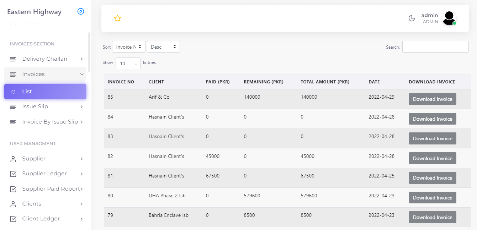Image resolution: width=477 pixels, height=230 pixels.
Task: Download Invoice for invoice 84
Action: [x=432, y=119]
